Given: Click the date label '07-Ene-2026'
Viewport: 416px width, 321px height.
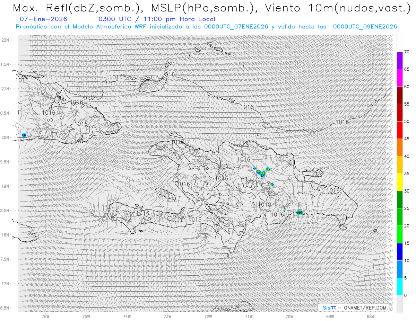Looking at the screenshot, I should 44,19.
